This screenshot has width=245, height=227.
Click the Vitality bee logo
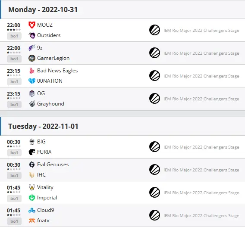[x=32, y=187]
